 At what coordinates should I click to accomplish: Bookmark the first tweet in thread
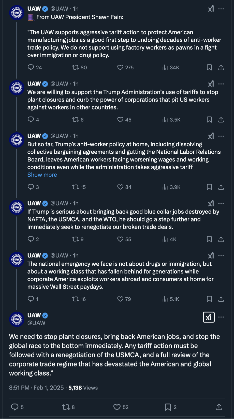(x=209, y=68)
